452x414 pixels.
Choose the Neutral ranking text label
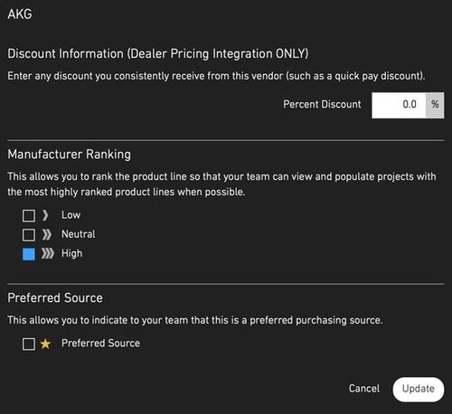pyautogui.click(x=79, y=234)
